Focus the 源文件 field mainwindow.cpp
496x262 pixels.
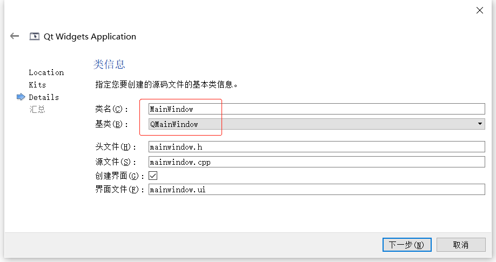pyautogui.click(x=317, y=162)
